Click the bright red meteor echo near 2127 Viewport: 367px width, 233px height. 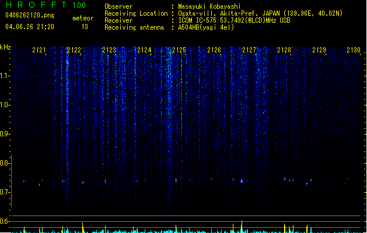click(x=242, y=181)
